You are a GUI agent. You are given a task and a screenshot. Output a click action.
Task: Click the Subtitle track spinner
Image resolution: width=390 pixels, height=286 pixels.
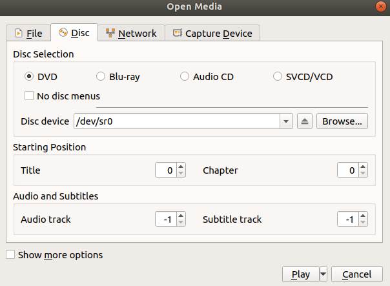[x=347, y=220]
